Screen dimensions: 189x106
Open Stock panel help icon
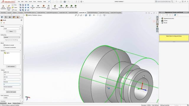click(21, 20)
